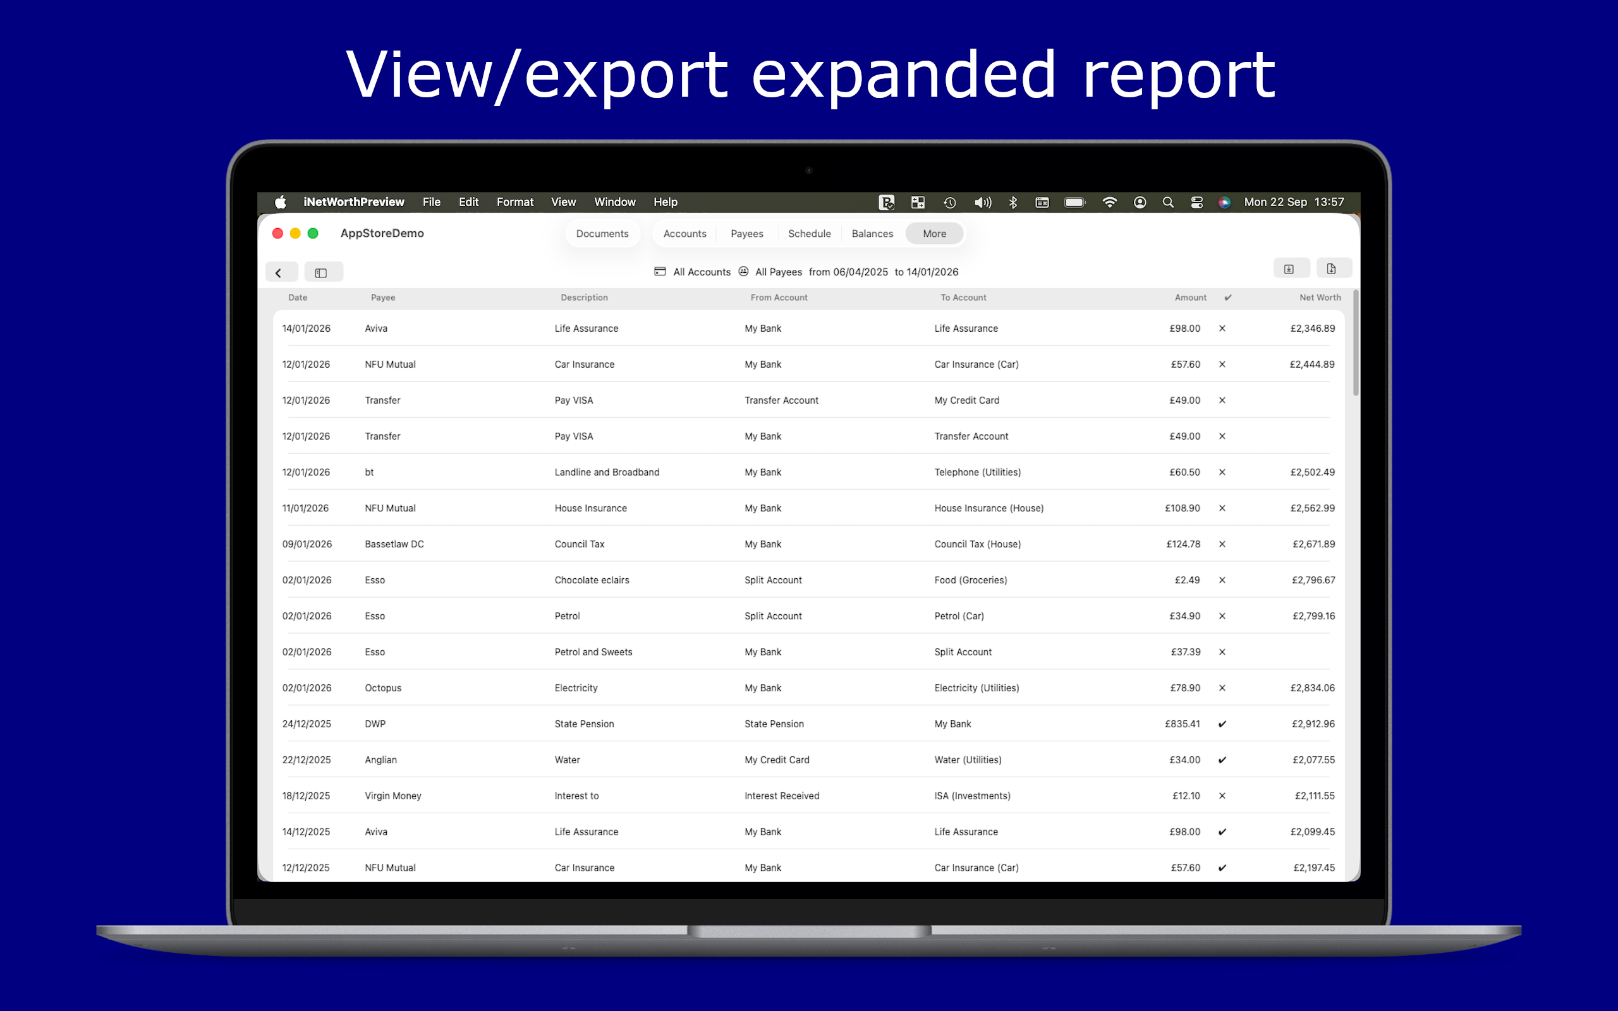
Task: Switch to the Balances tab
Action: click(872, 233)
